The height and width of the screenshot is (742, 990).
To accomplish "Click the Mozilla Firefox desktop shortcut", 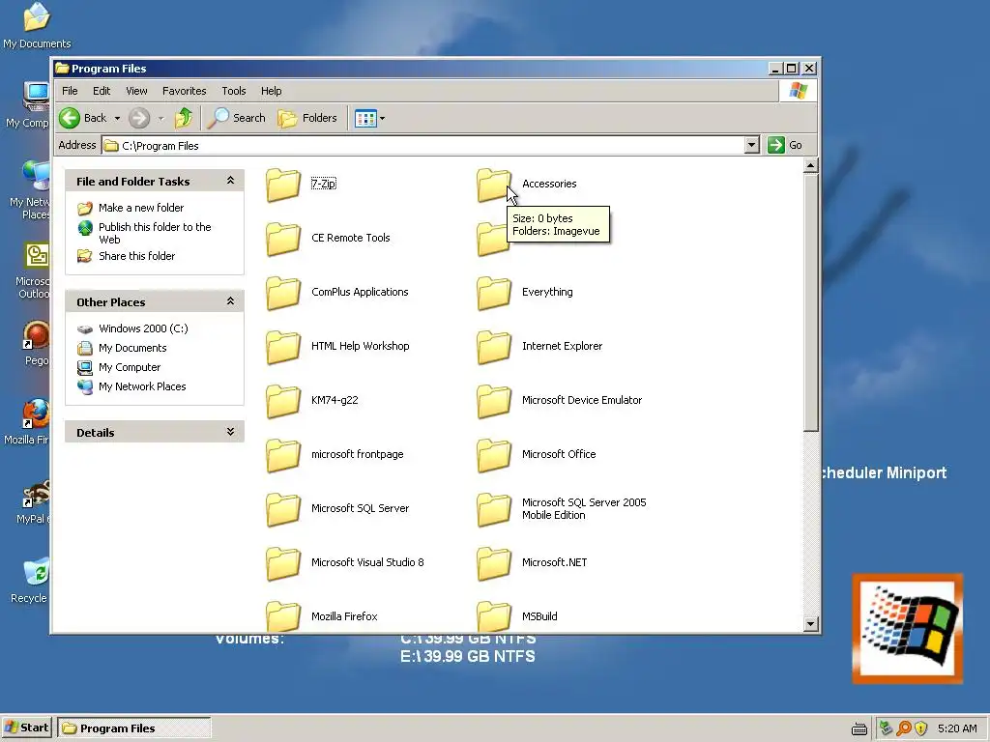I will point(29,421).
